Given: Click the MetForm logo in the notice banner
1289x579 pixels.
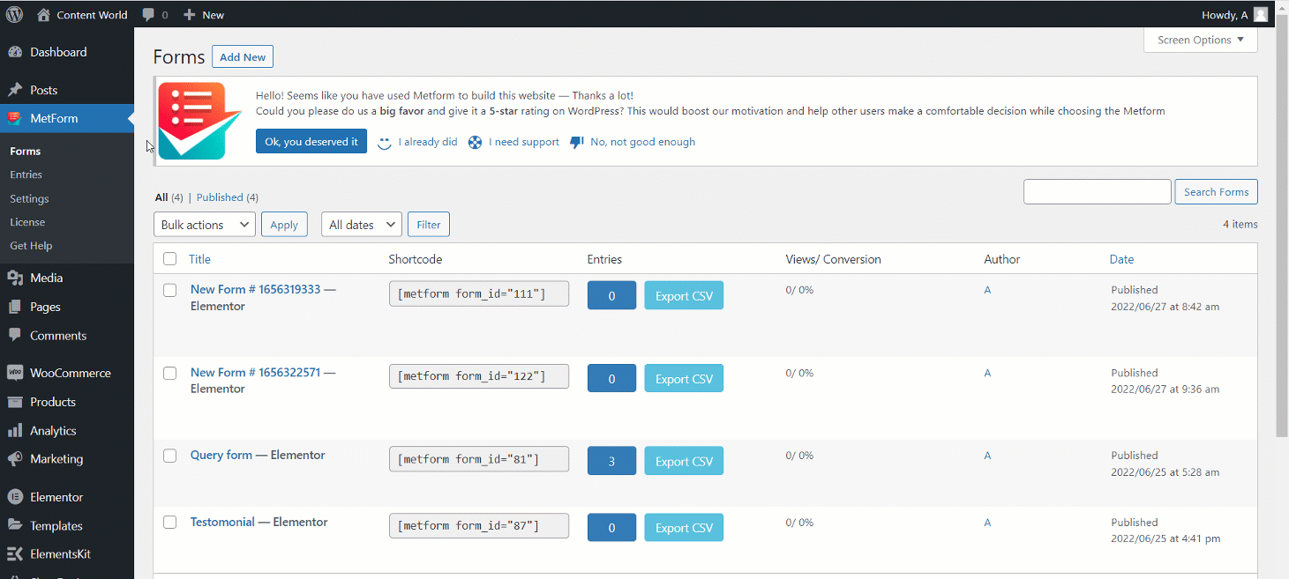Looking at the screenshot, I should (199, 121).
